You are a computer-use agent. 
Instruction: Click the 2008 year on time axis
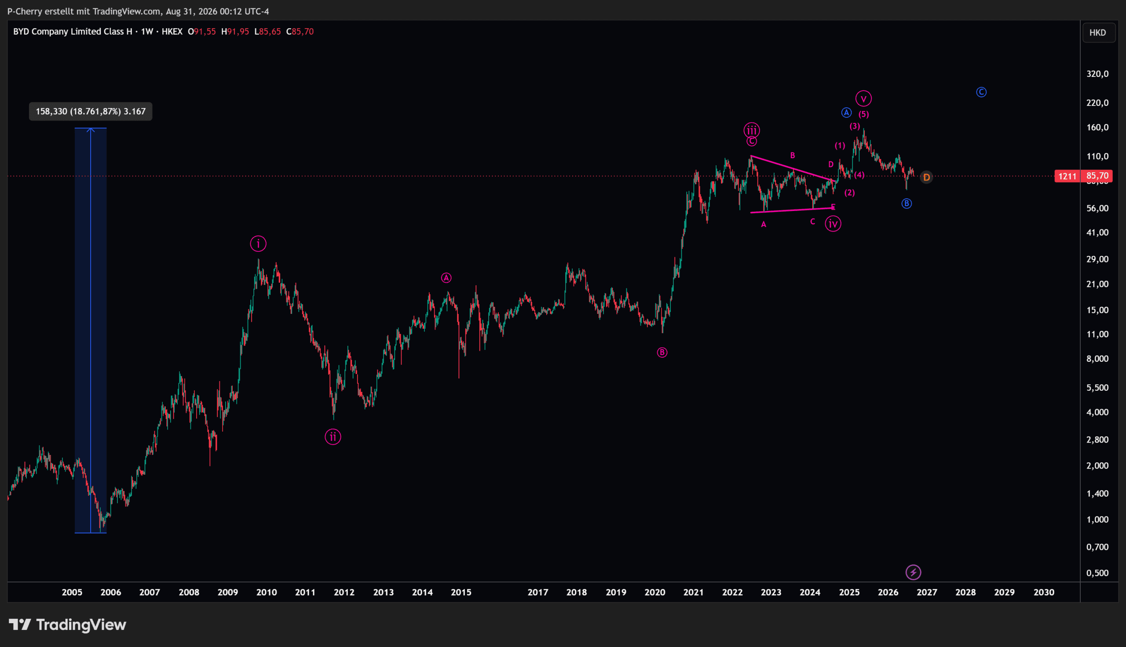[x=189, y=592]
